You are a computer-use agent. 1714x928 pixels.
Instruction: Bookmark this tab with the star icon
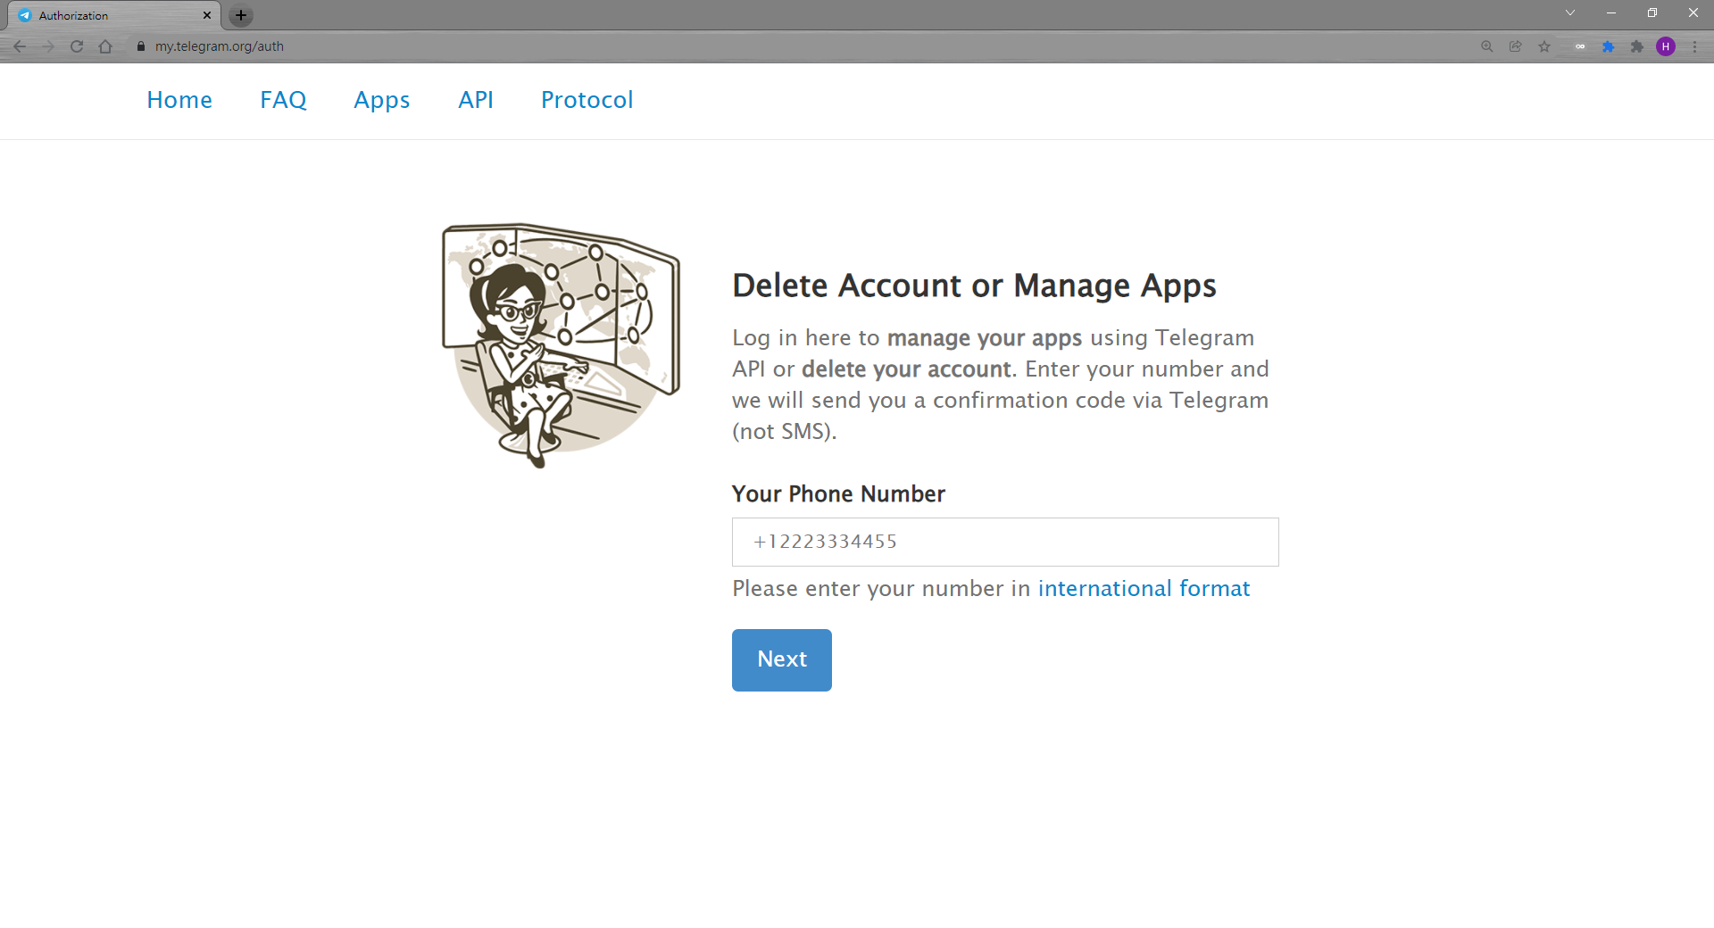[1544, 46]
